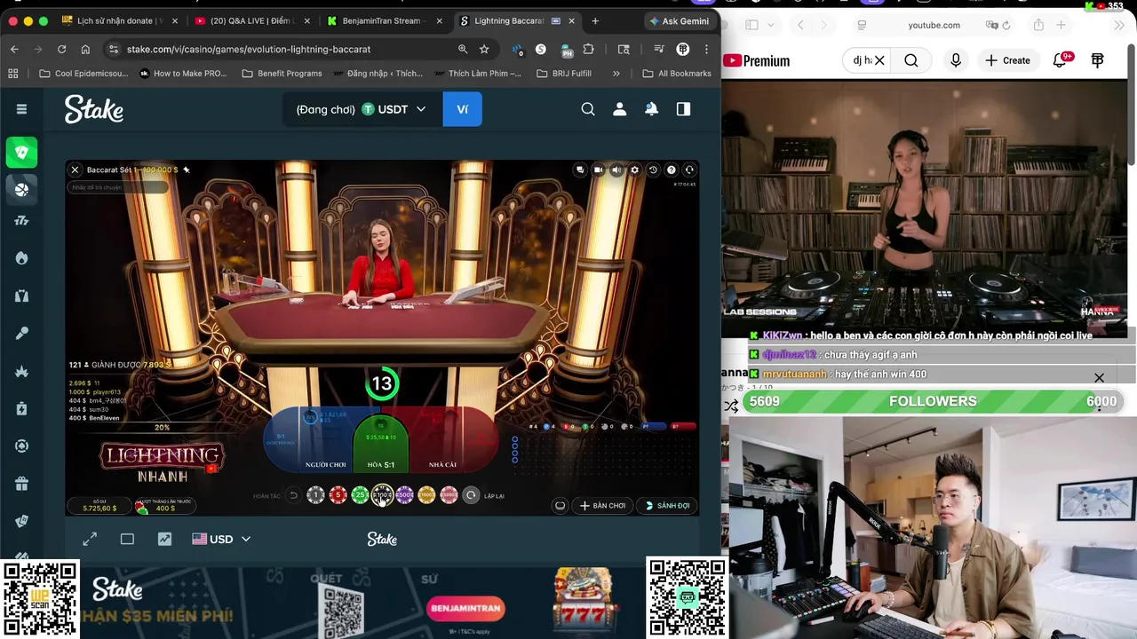Open the game chat bubble icon
Viewport: 1137px width, 639px height.
(580, 170)
